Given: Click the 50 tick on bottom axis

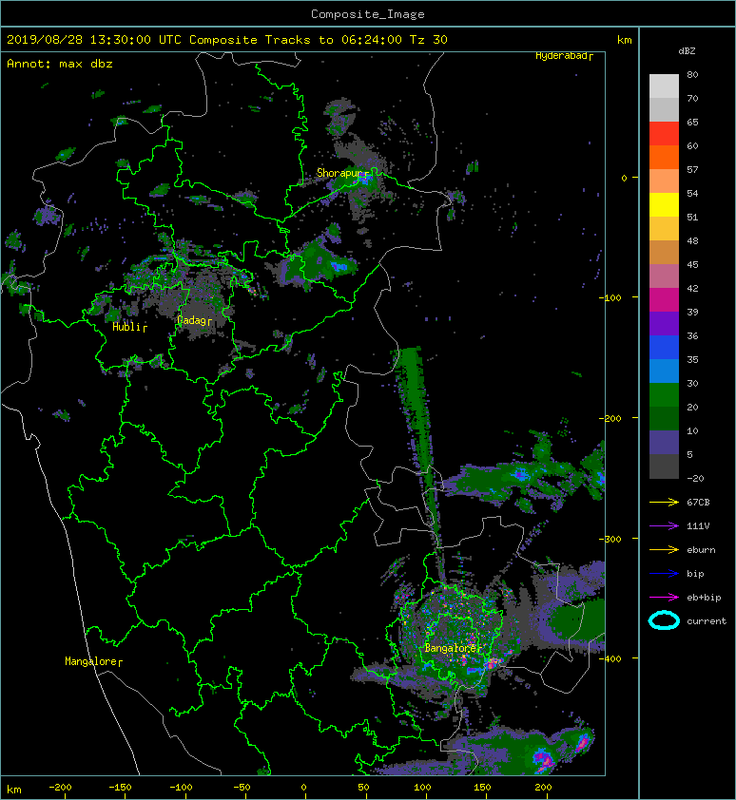Looking at the screenshot, I should (x=363, y=788).
